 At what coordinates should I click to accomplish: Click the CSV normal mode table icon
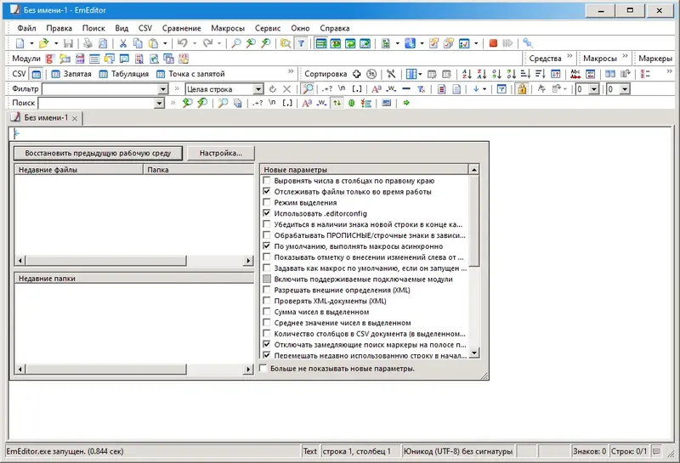click(x=37, y=74)
